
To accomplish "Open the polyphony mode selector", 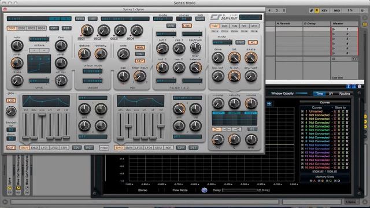I will pyautogui.click(x=163, y=18).
